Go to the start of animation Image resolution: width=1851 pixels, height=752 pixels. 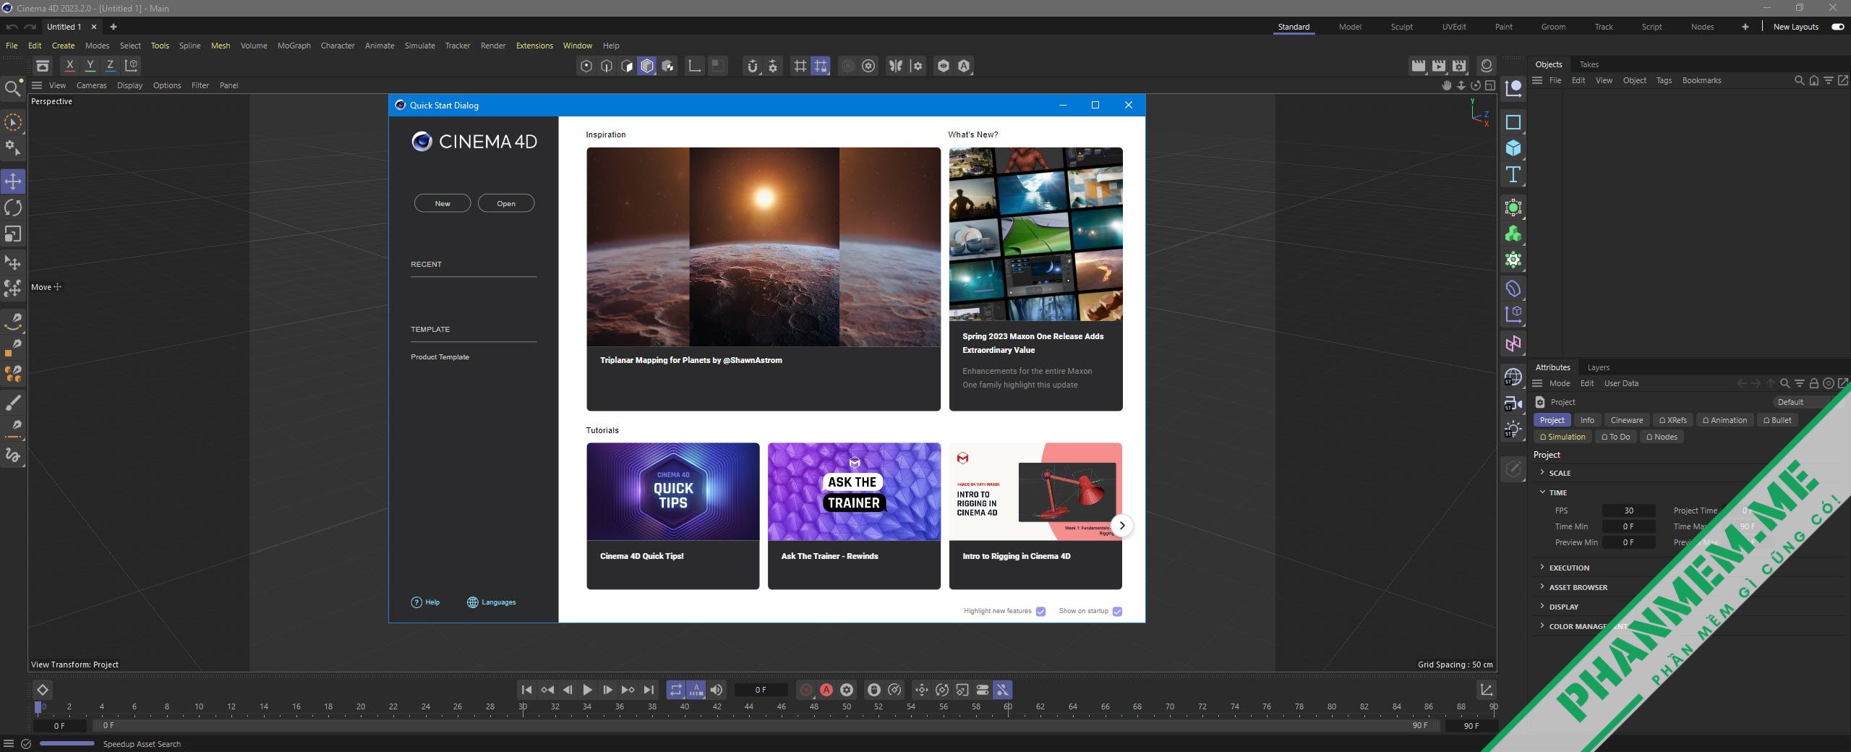click(526, 690)
